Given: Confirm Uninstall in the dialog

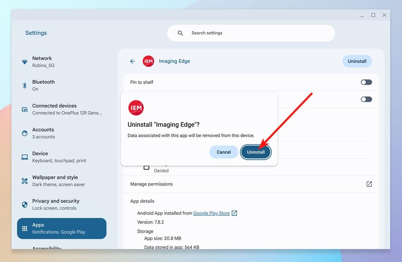Looking at the screenshot, I should coord(256,152).
